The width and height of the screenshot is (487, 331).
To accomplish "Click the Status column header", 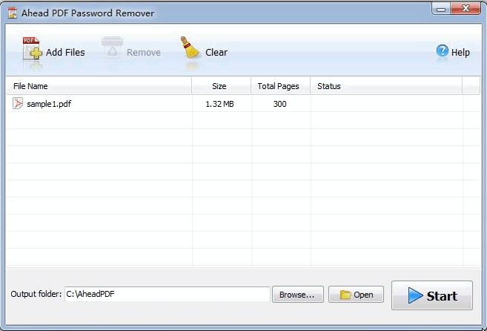I will (x=386, y=86).
